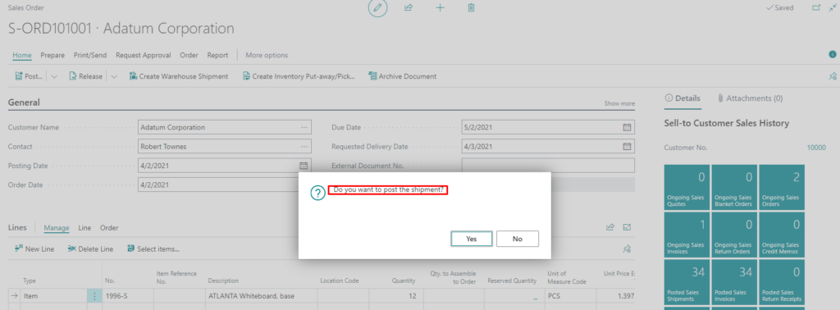Click the PCS unit of measure cell
The height and width of the screenshot is (310, 840).
(569, 296)
